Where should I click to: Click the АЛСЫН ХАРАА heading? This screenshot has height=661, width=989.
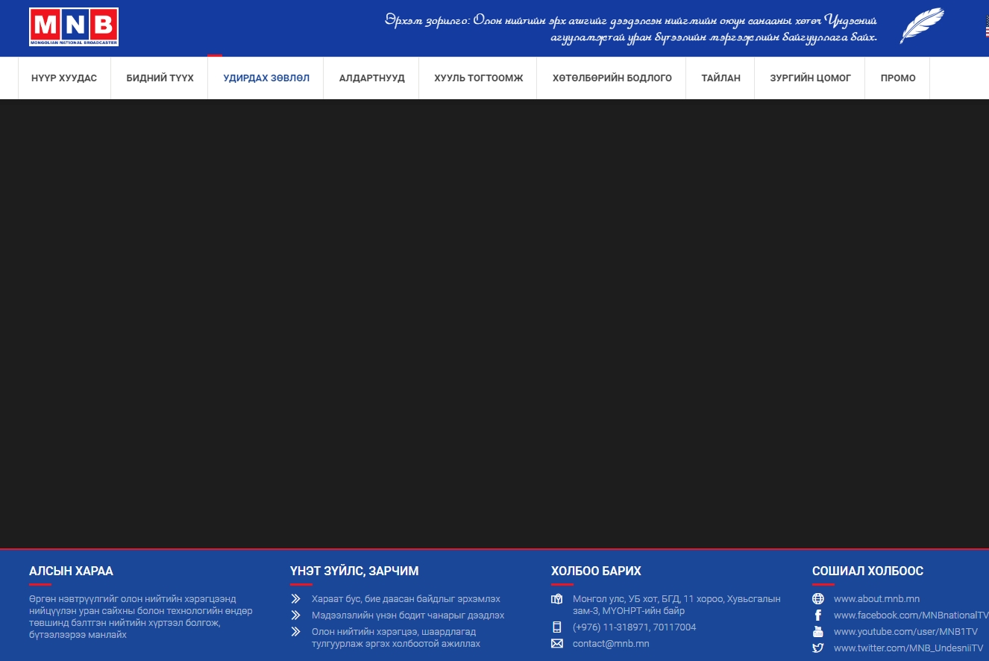(x=71, y=571)
